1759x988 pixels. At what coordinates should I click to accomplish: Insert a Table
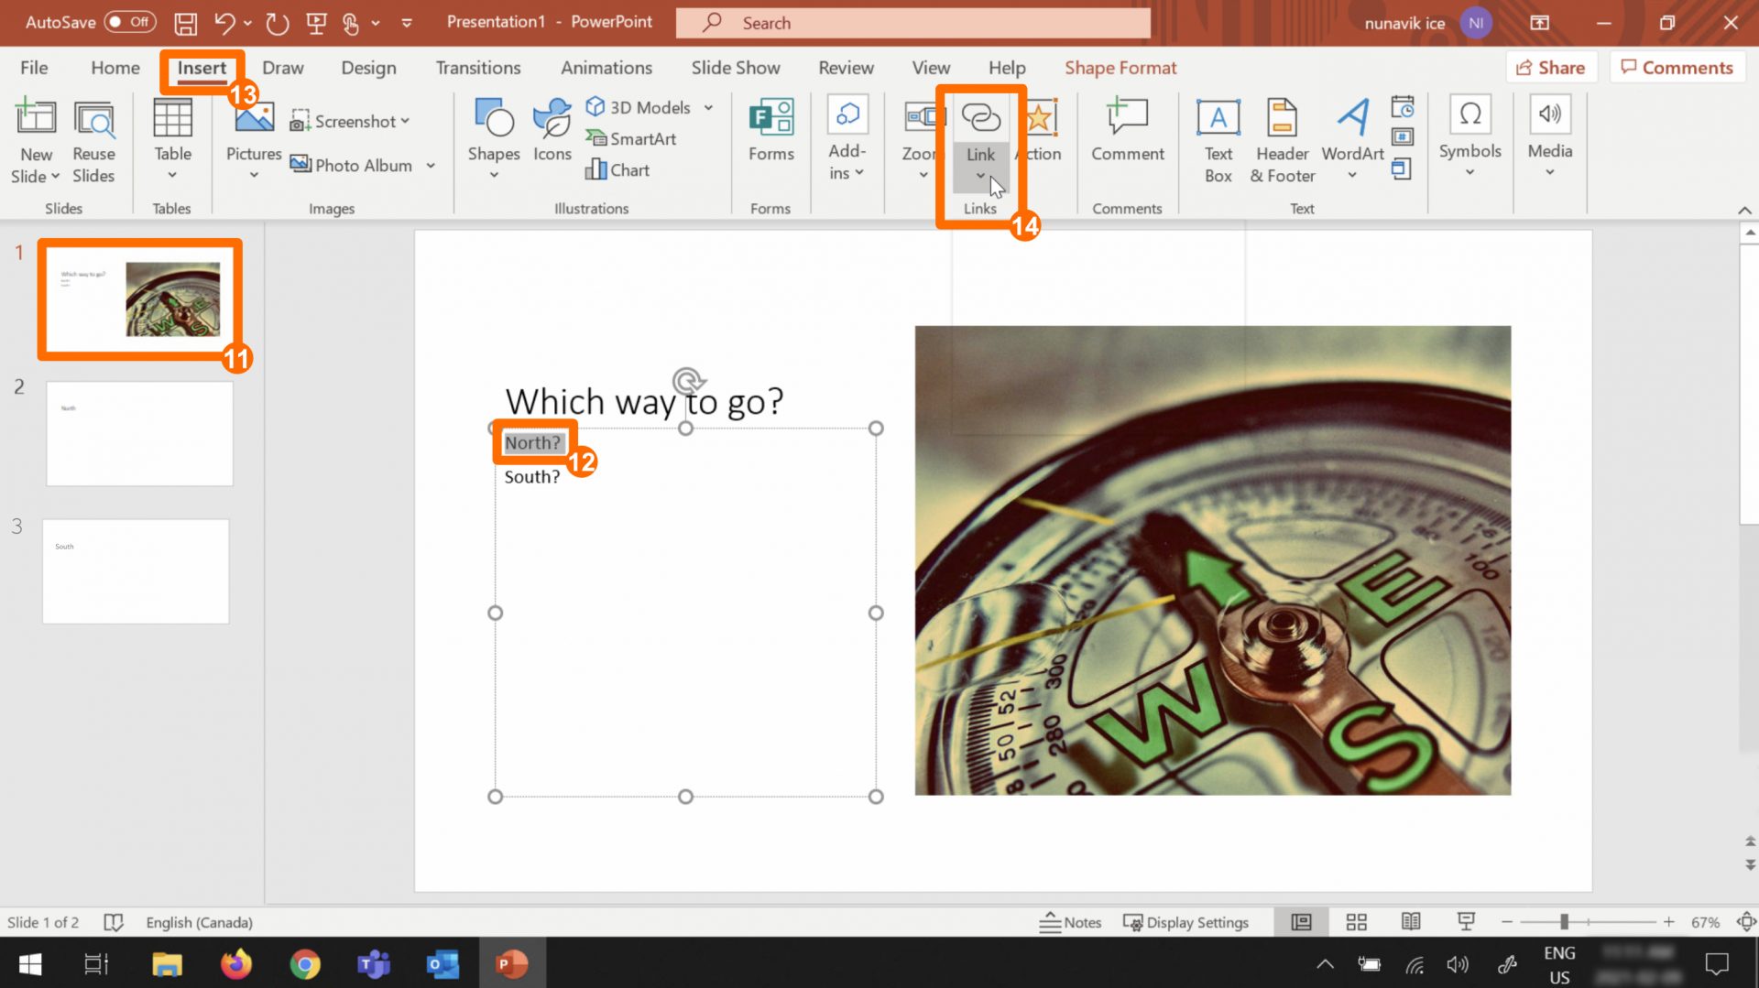click(x=171, y=137)
